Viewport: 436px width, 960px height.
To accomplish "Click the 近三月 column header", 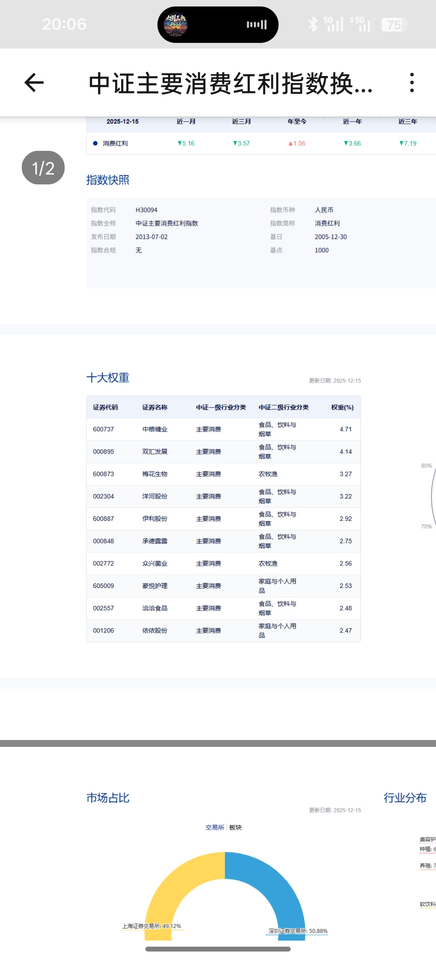I will (241, 121).
